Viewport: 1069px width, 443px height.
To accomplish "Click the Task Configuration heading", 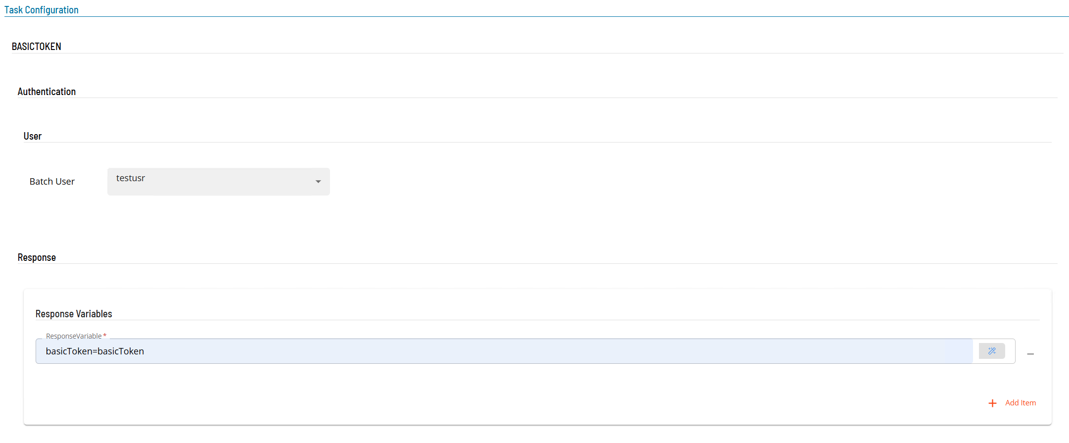I will click(x=42, y=10).
